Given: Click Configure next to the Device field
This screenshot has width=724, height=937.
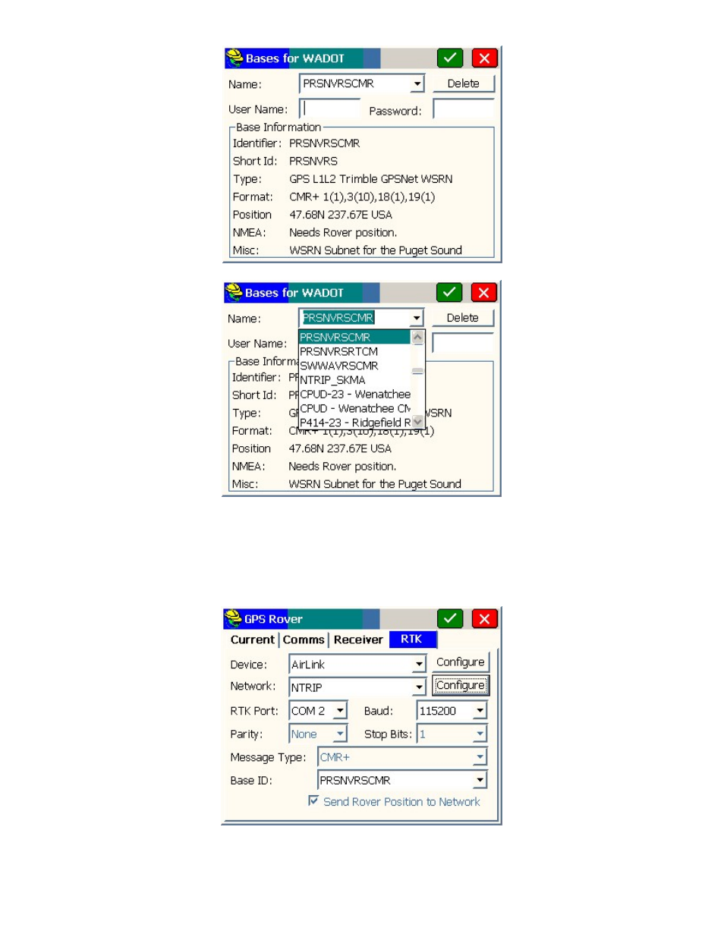Looking at the screenshot, I should 460,662.
